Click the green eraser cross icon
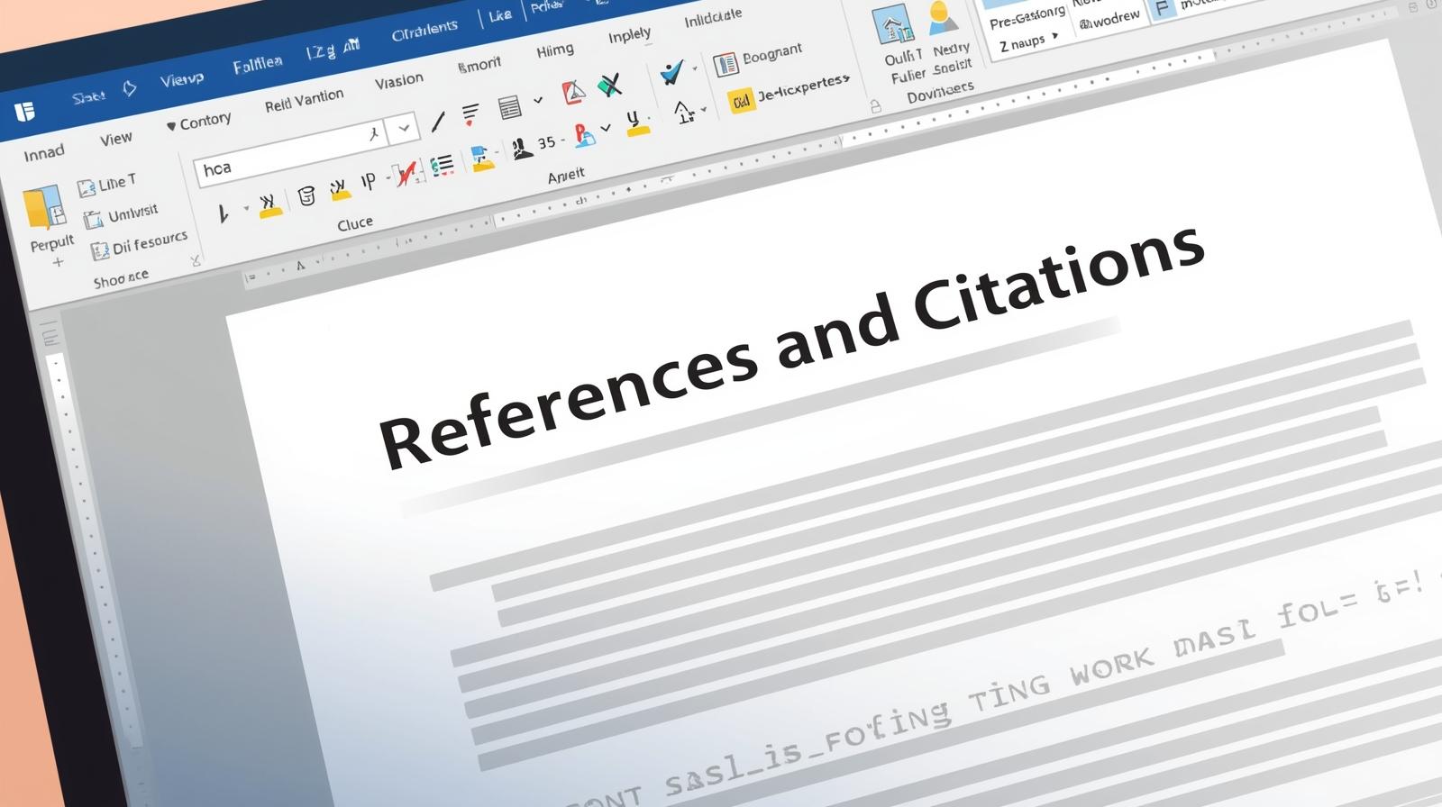The height and width of the screenshot is (807, 1442). [x=610, y=86]
